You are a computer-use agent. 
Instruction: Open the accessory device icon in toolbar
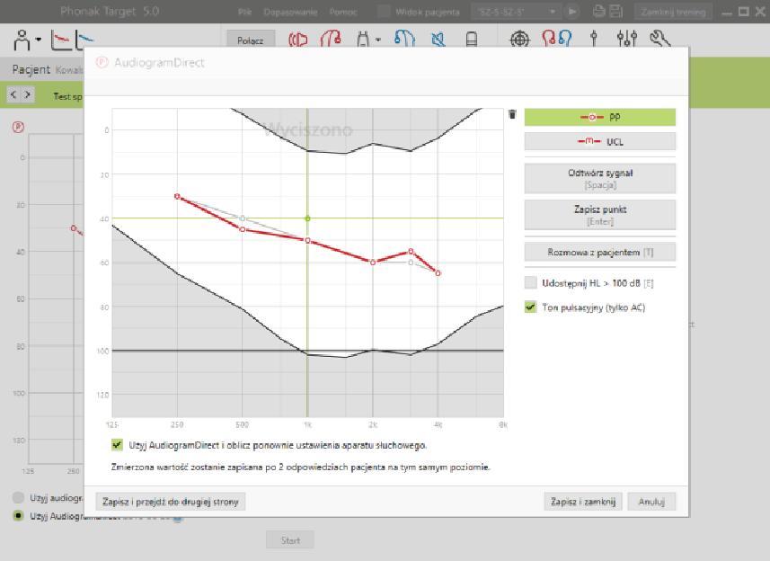(x=363, y=39)
